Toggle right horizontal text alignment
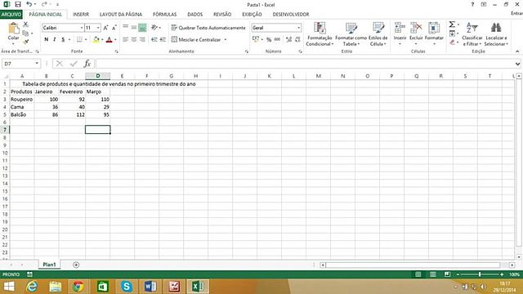The width and height of the screenshot is (523, 294). [x=142, y=40]
